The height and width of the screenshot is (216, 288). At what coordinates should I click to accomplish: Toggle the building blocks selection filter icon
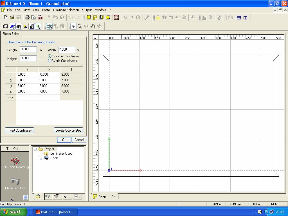pyautogui.click(x=32, y=26)
